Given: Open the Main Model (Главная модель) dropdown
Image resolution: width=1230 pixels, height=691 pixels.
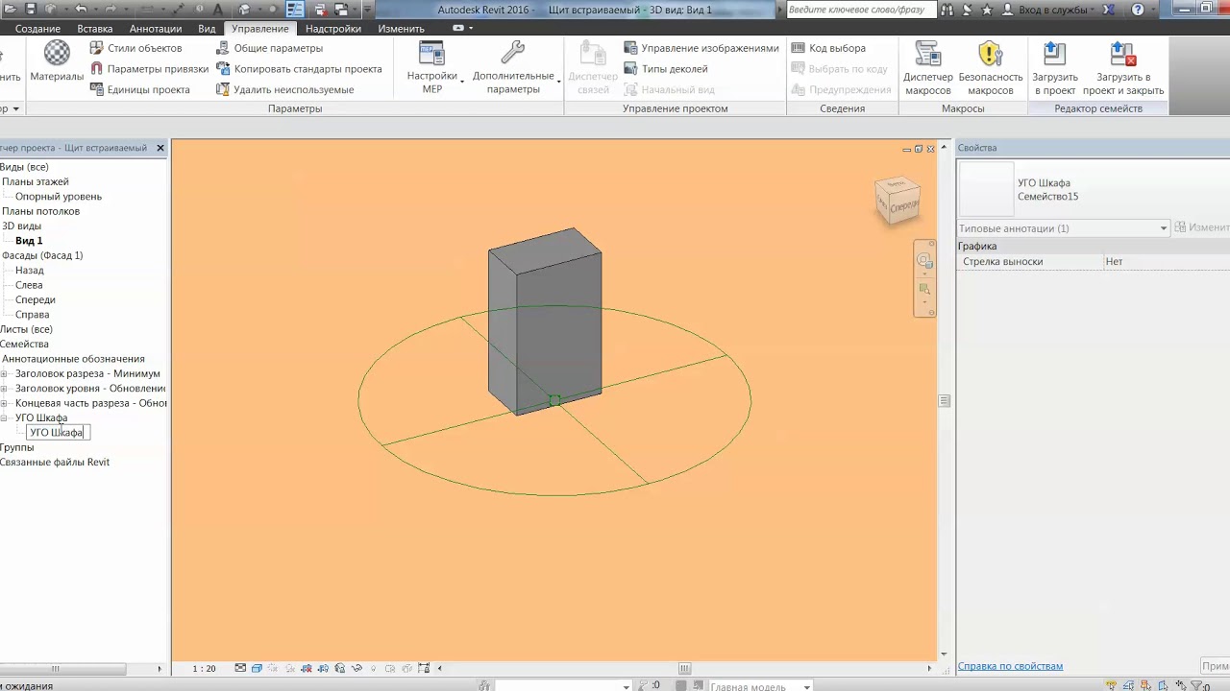Looking at the screenshot, I should [759, 686].
